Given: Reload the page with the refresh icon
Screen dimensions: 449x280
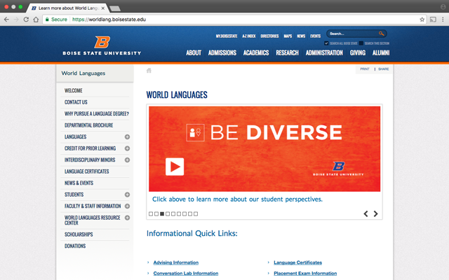Looking at the screenshot, I should click(26, 20).
